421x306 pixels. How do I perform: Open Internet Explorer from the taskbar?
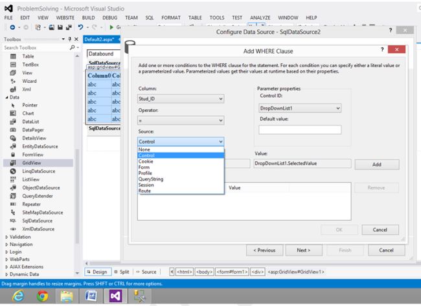point(18,296)
